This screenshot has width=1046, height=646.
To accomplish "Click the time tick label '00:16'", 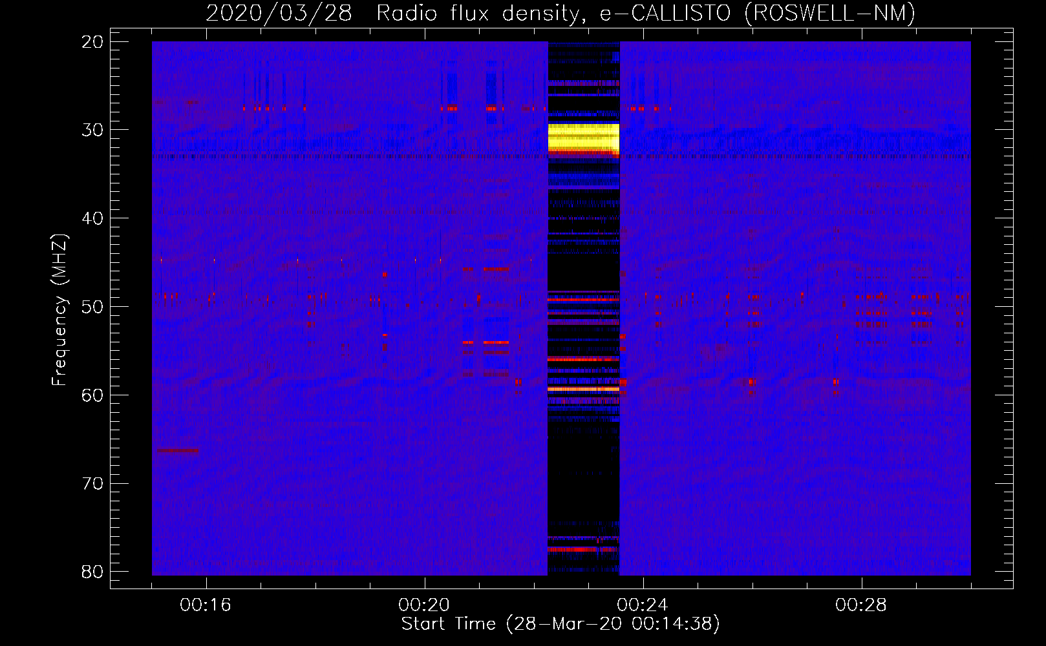I will tap(206, 605).
